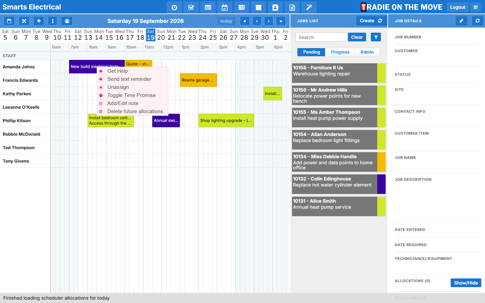
Task: Click the user circle icon in scheduler toolbar
Action: (x=67, y=21)
